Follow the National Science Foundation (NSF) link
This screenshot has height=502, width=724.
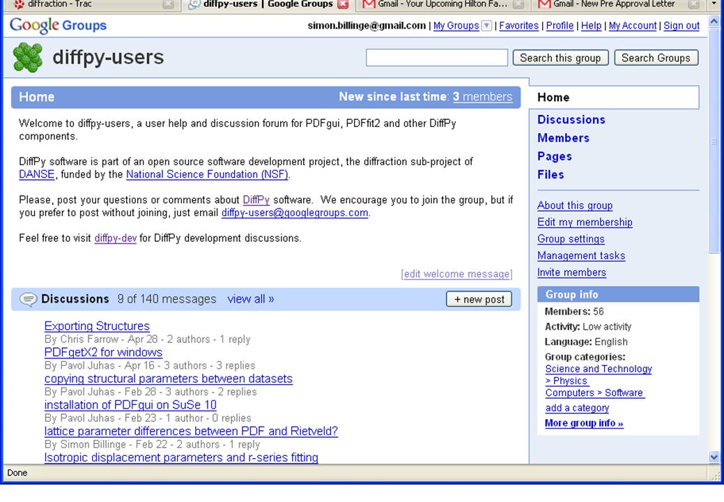click(208, 174)
